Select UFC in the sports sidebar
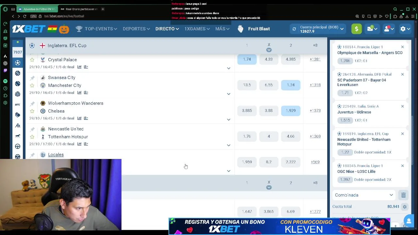Viewport: 418px width, 235px height. [x=18, y=104]
